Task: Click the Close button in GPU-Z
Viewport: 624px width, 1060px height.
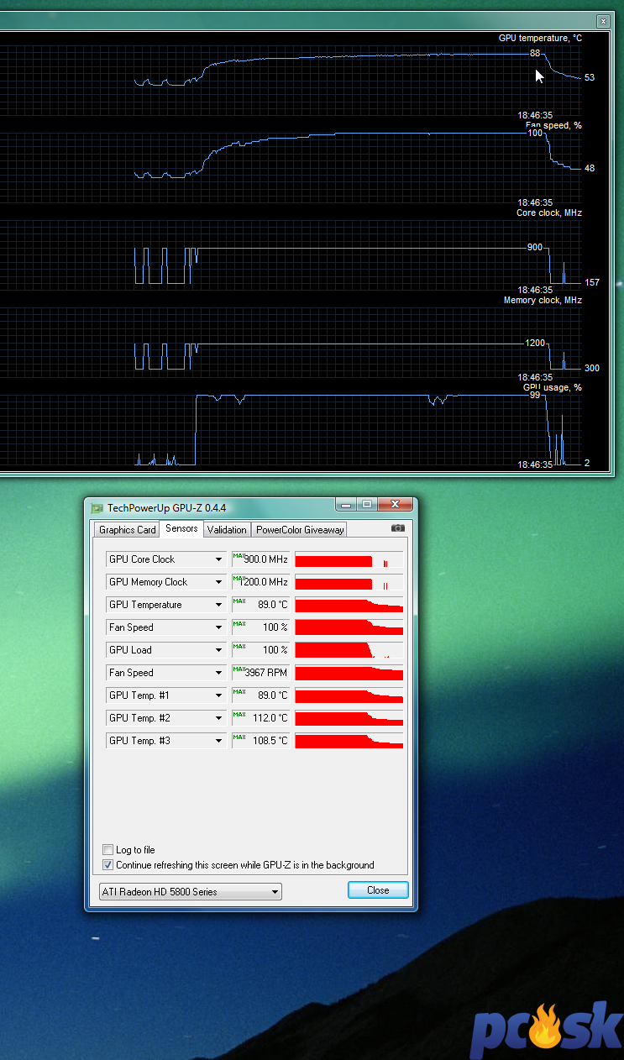Action: [x=378, y=890]
